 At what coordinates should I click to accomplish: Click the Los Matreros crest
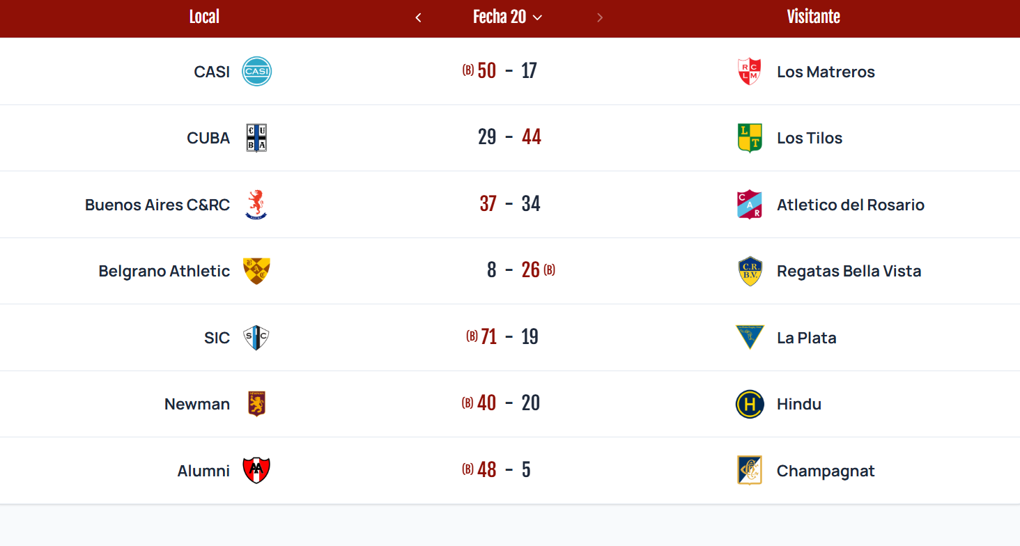(750, 72)
